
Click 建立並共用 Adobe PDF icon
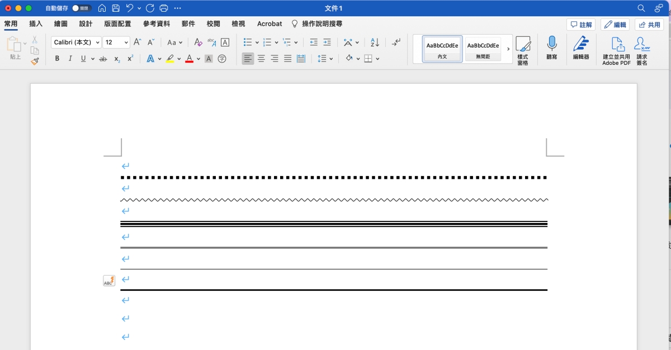coord(616,51)
